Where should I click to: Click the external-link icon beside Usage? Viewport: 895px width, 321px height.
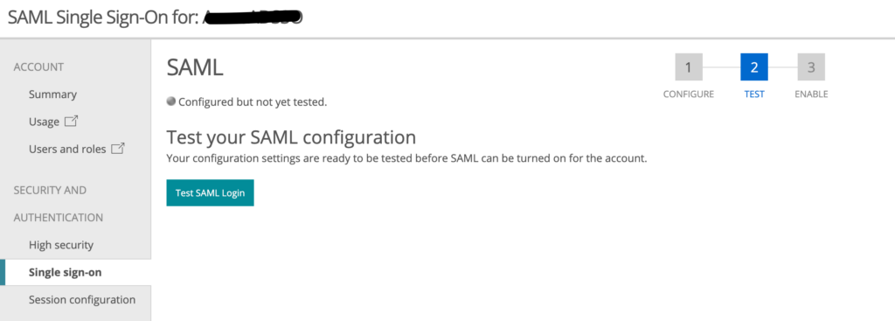[72, 121]
